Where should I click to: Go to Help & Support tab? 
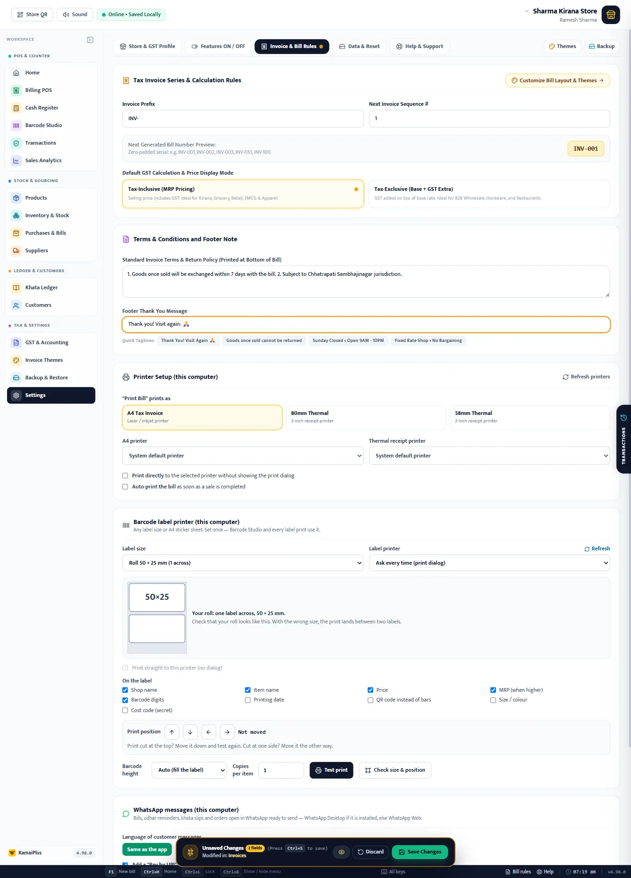(420, 46)
